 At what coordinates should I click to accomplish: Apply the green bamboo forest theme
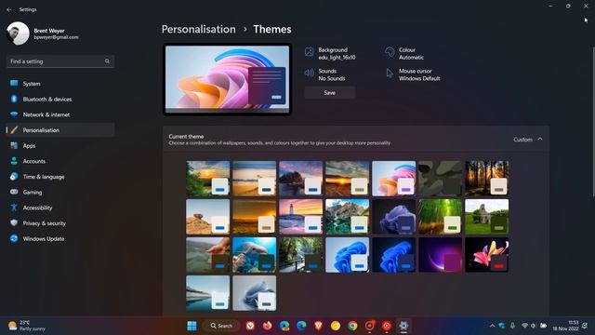(x=440, y=217)
